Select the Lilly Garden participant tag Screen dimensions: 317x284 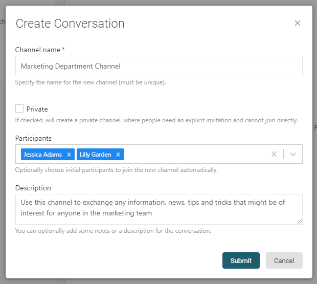click(x=96, y=155)
